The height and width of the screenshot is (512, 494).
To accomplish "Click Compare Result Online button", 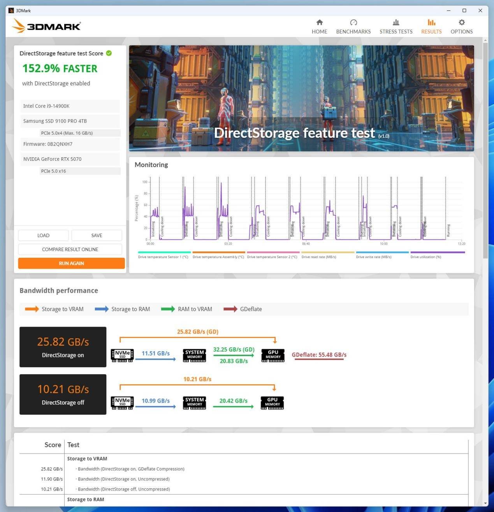I will pyautogui.click(x=70, y=249).
